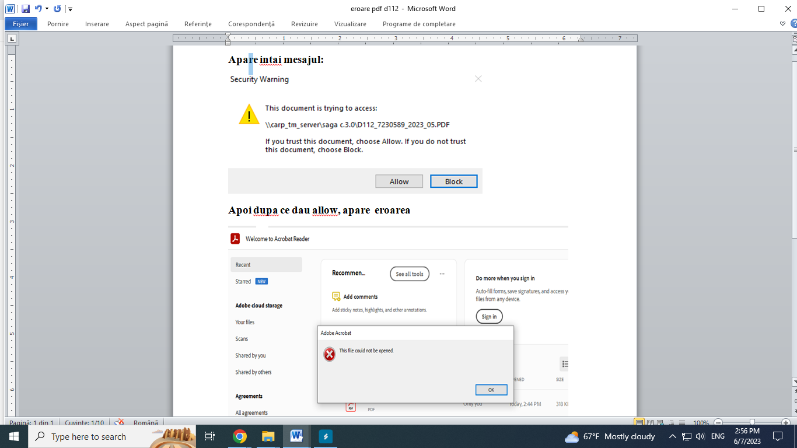Click 'Scans' in the pictured Acrobat sidebar
This screenshot has width=797, height=448.
pyautogui.click(x=242, y=339)
